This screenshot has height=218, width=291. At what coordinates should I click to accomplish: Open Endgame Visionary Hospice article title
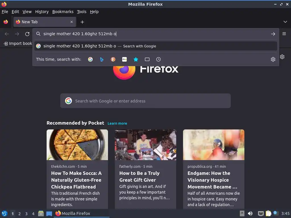[x=212, y=180]
